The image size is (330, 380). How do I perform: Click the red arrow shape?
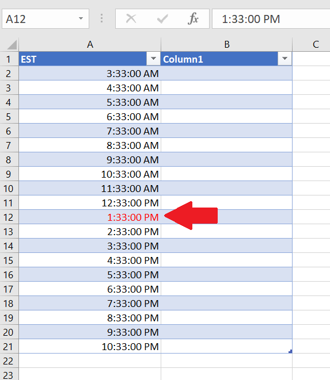191,216
